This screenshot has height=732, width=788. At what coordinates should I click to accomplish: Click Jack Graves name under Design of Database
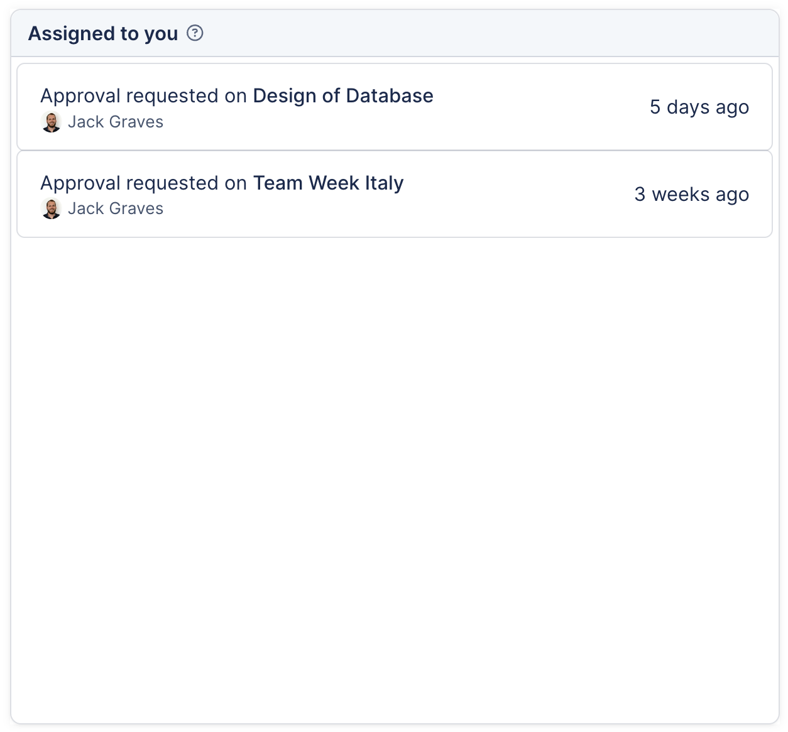point(116,122)
